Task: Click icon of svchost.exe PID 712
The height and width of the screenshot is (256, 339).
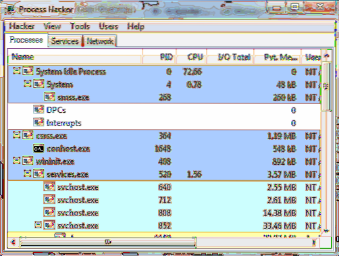Action: click(x=49, y=200)
